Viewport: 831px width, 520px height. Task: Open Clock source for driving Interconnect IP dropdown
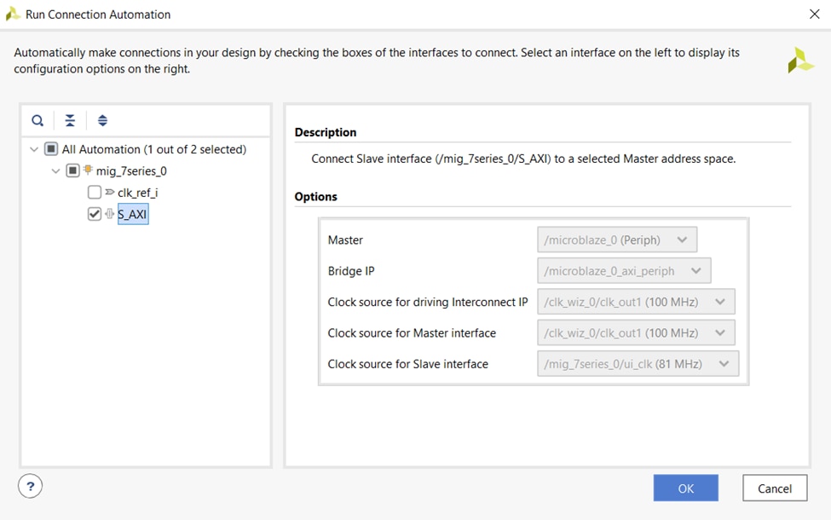[636, 302]
